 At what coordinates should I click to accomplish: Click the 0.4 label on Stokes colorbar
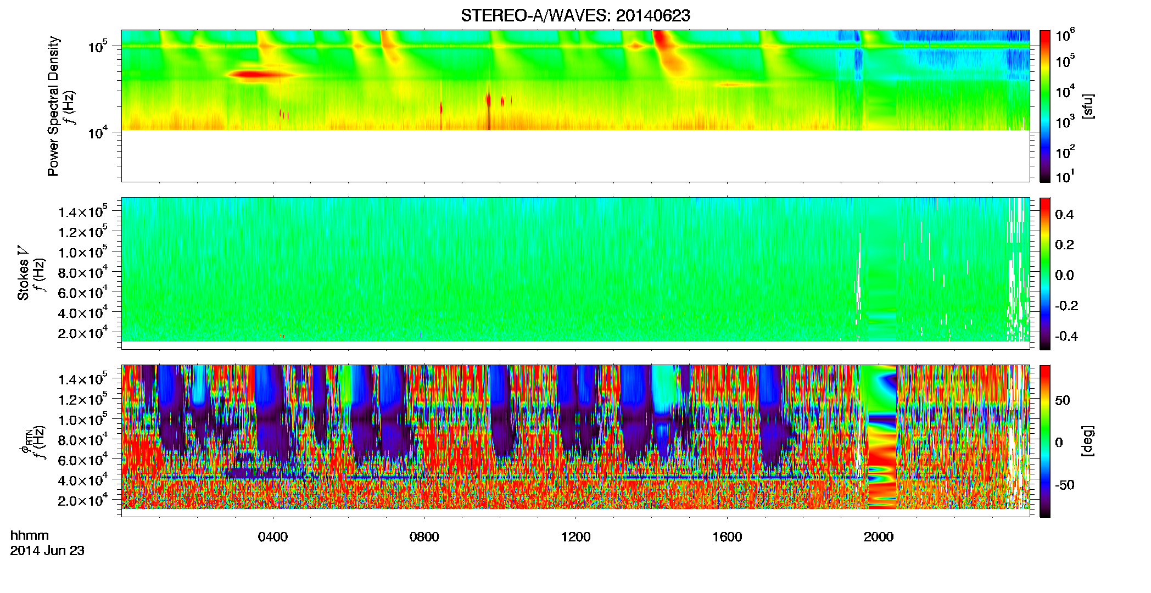(1064, 214)
